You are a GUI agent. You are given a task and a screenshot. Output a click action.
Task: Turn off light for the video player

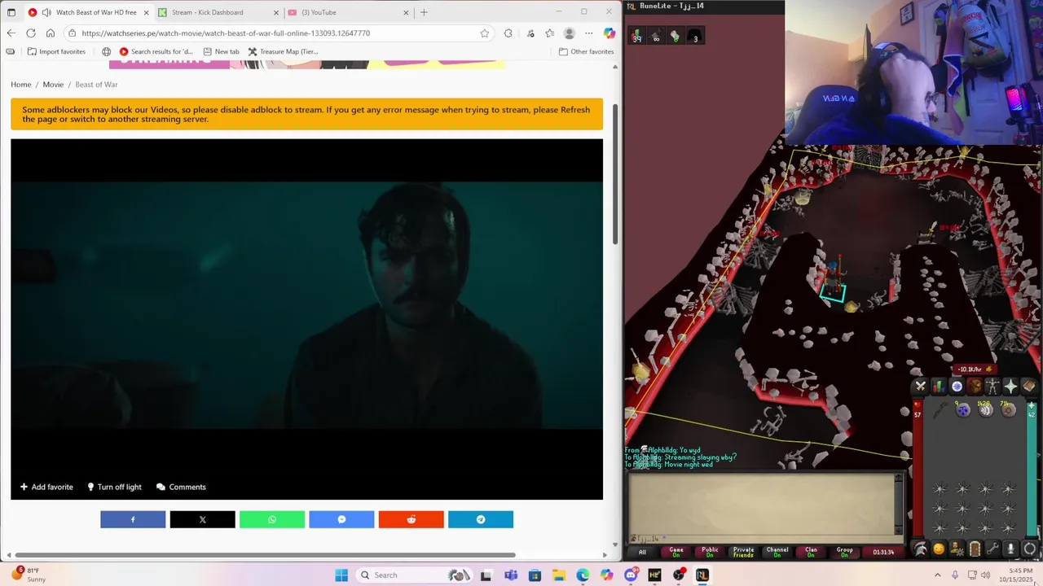[114, 487]
